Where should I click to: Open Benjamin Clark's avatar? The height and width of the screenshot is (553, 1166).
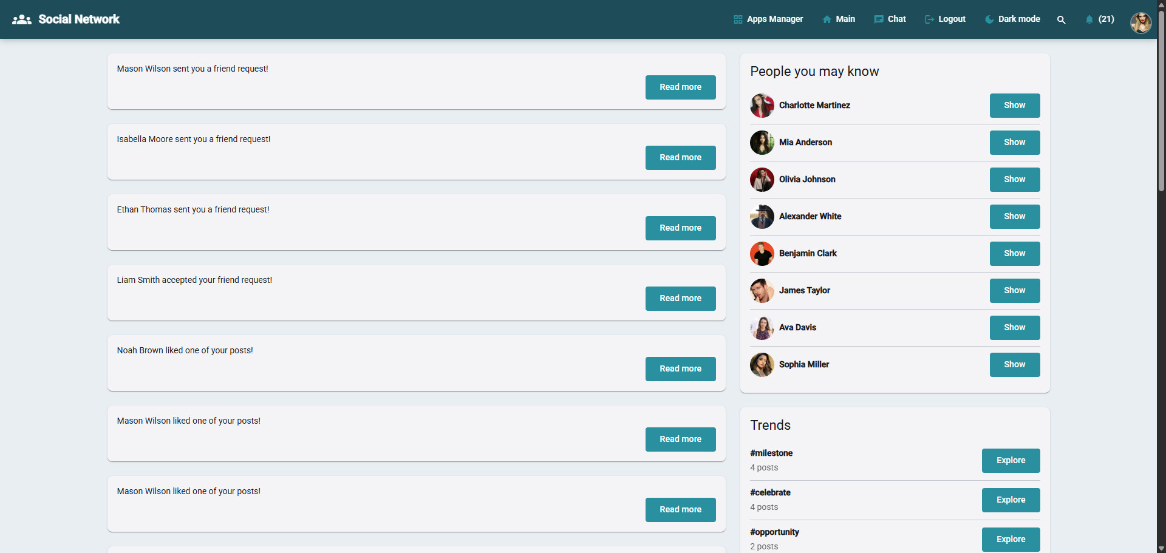pos(762,254)
